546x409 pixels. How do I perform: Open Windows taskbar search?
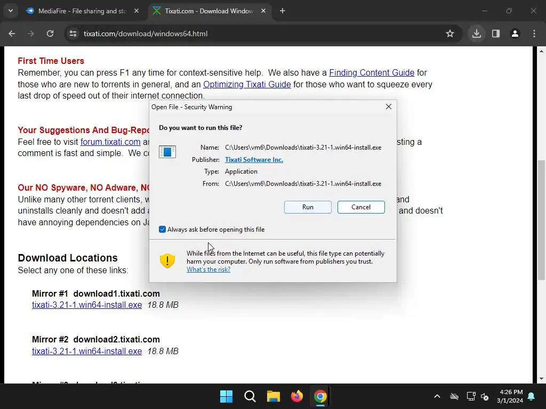click(x=250, y=396)
